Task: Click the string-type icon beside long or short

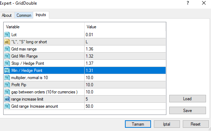Action: 7,42
